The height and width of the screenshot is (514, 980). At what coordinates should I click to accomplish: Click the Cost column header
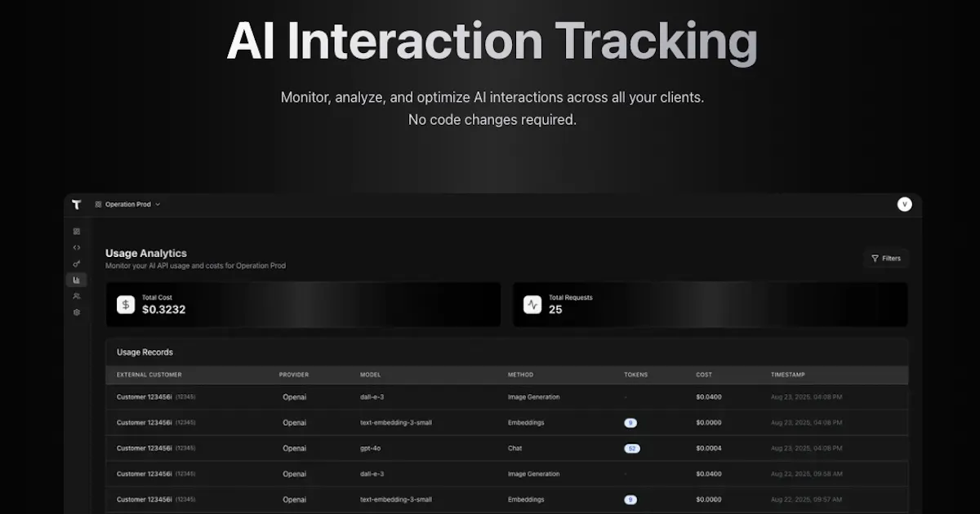(704, 374)
